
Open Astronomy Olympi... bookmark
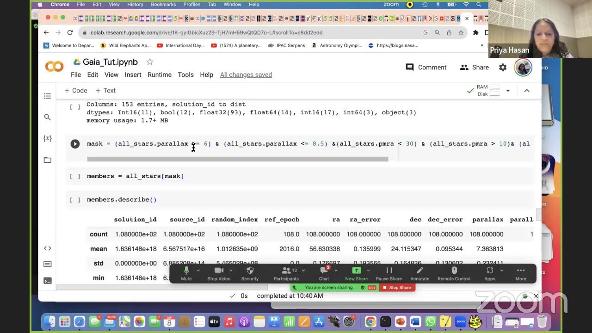tap(336, 45)
